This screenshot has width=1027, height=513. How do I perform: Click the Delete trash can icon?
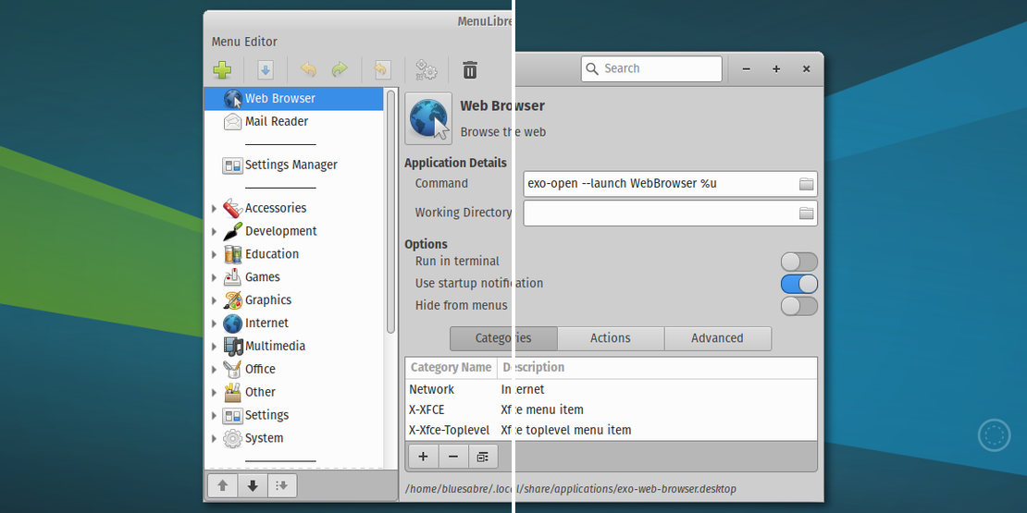pos(470,70)
